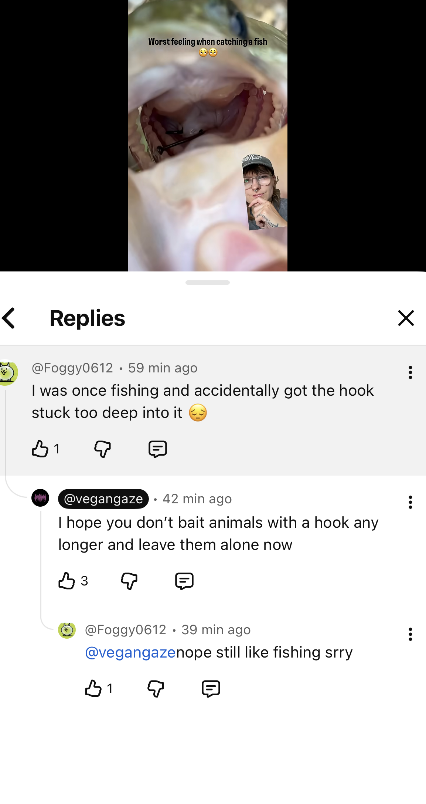
Task: Reply to vegangaze's comment
Action: tap(184, 581)
